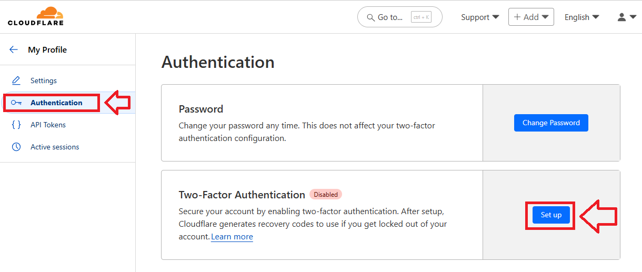Click the Cloudflare logo
Viewport: 642px width, 272px height.
(36, 16)
